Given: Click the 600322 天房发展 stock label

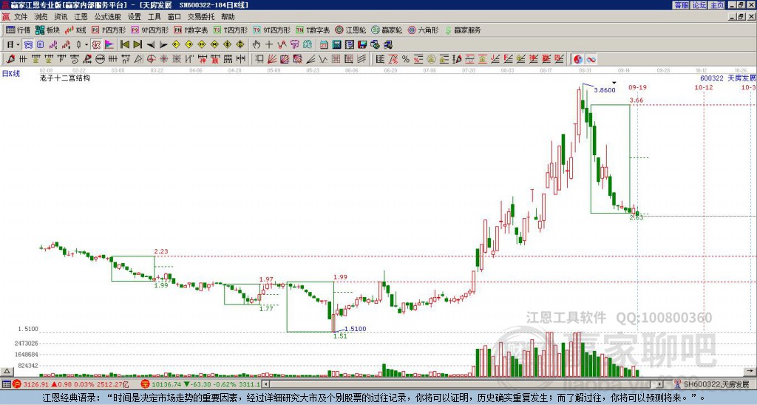Looking at the screenshot, I should tap(728, 78).
